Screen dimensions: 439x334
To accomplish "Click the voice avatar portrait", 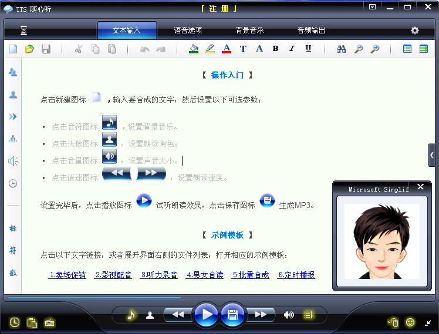I will pos(382,241).
